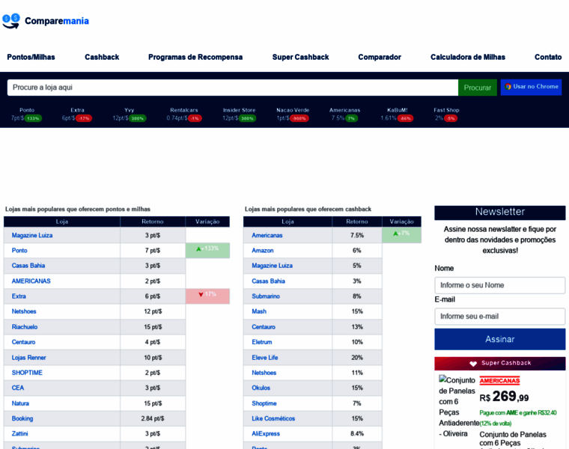Open the Conjunto de Panelas product image

[457, 408]
